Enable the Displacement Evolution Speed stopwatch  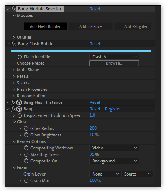pyautogui.click(x=20, y=115)
